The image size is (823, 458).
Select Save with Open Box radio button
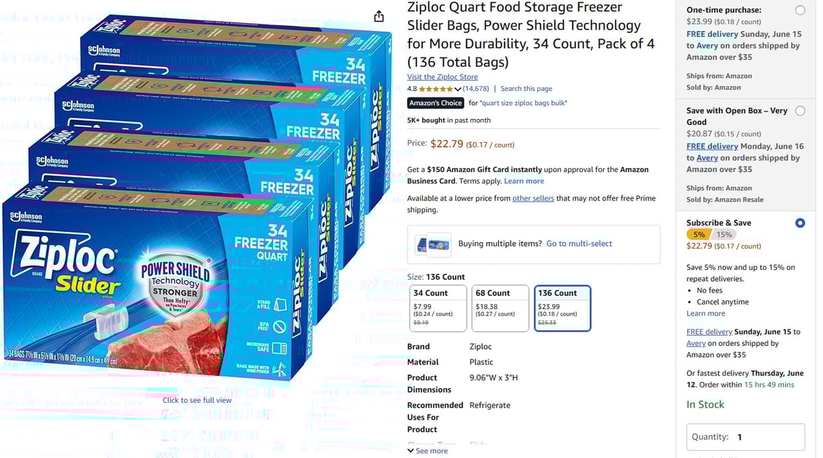pyautogui.click(x=799, y=111)
